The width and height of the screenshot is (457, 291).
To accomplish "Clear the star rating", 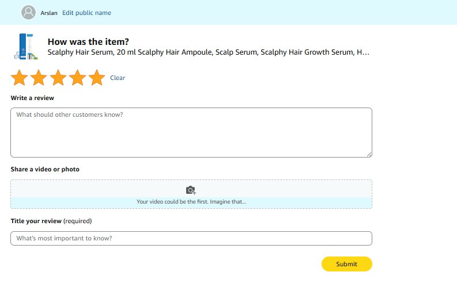I will click(x=118, y=78).
